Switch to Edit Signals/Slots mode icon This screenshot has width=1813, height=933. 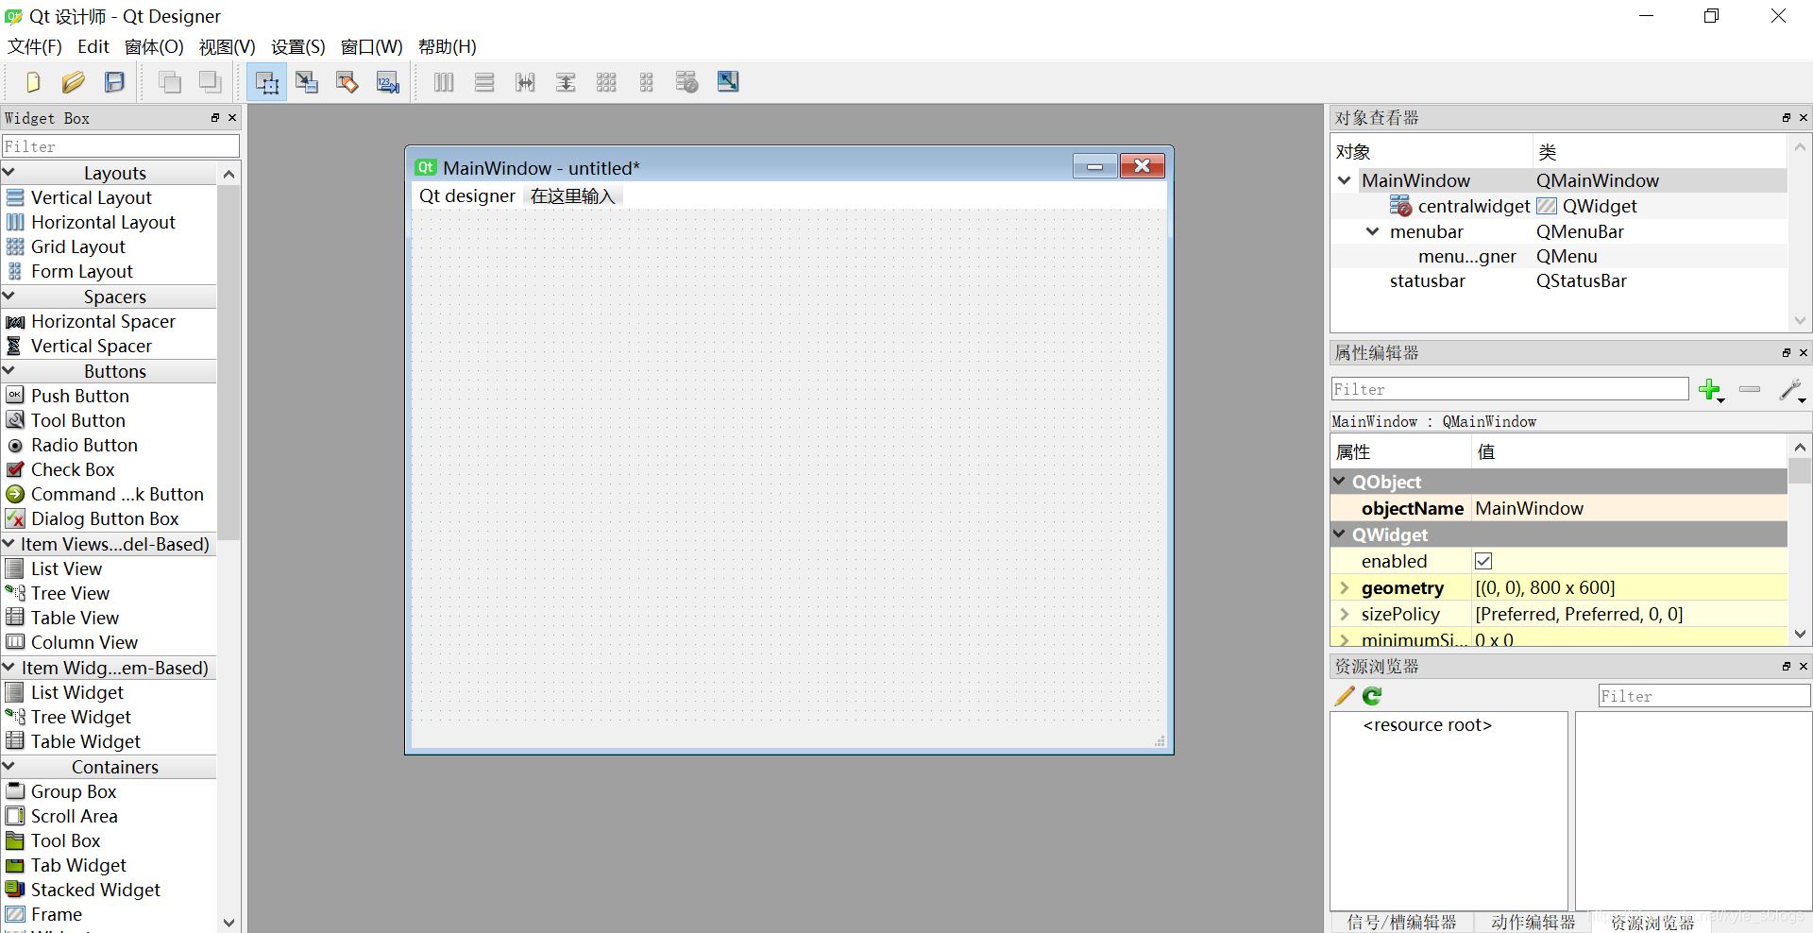(x=307, y=83)
